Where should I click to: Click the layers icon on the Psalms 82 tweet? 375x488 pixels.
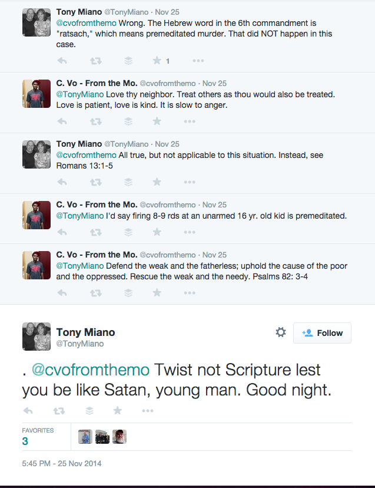(x=128, y=292)
